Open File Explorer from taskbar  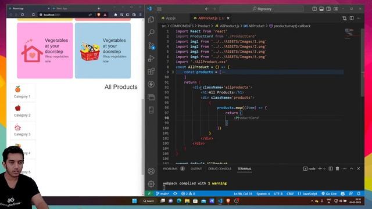187,201
